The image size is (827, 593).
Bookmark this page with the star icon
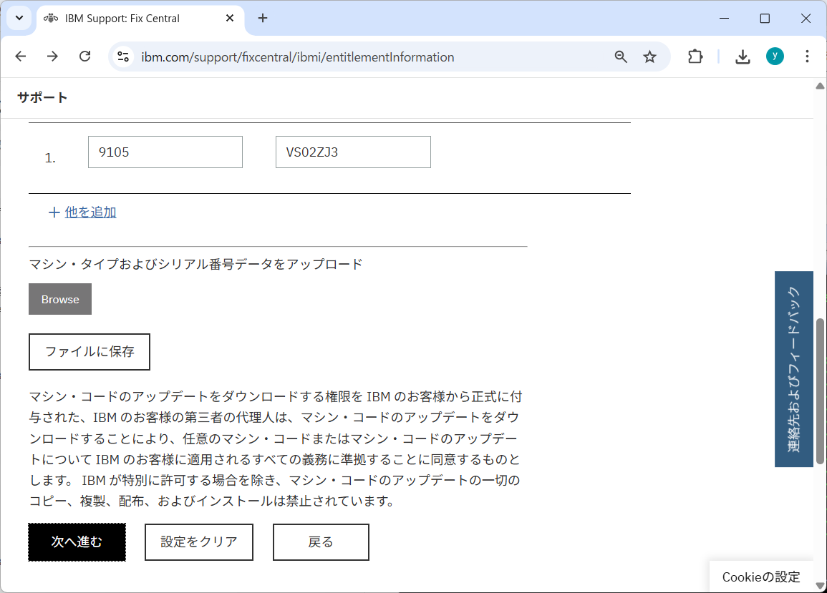[650, 57]
